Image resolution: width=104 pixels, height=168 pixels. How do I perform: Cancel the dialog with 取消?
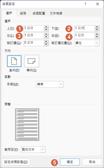point(92,162)
